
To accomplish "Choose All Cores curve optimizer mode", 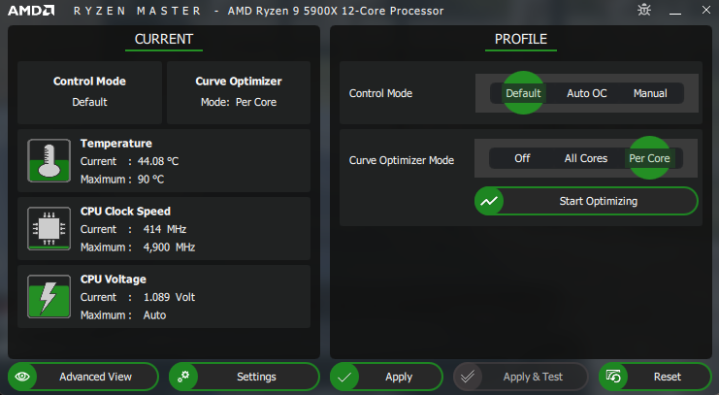I will 586,158.
